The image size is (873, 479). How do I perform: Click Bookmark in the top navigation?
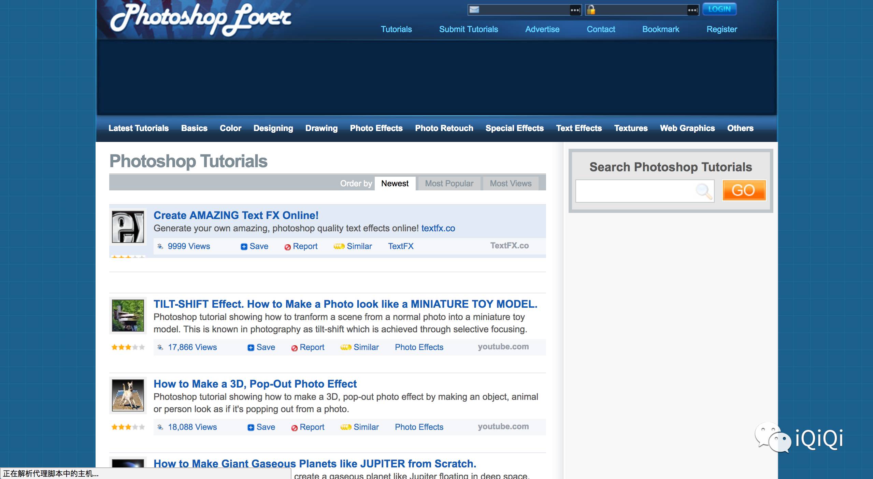point(661,29)
